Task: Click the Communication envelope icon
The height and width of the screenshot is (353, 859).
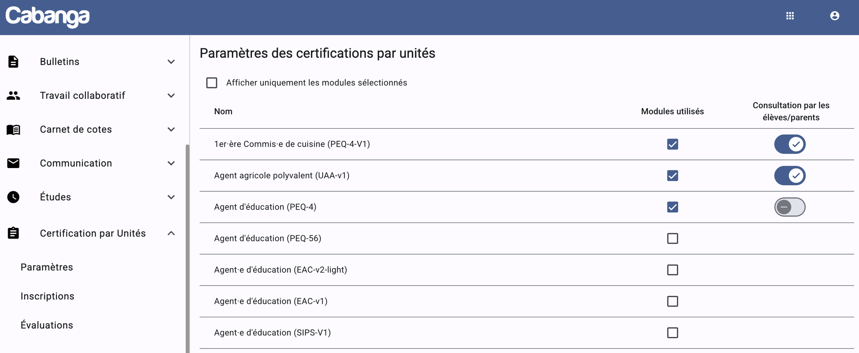Action: point(13,163)
